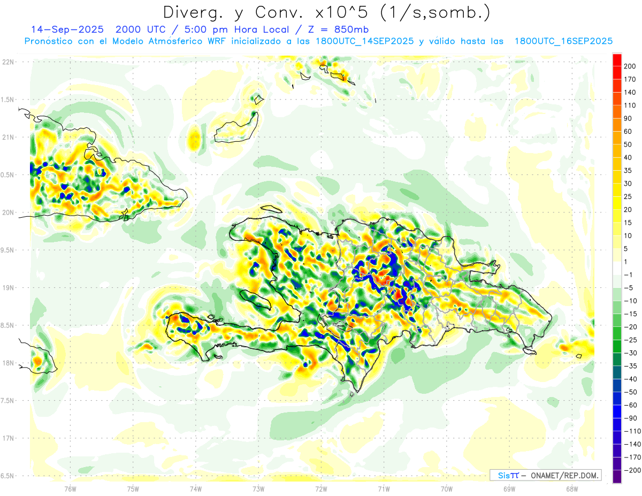
Task: Select the '1800UTC_14SEP2025' initialization time text
Action: point(365,41)
